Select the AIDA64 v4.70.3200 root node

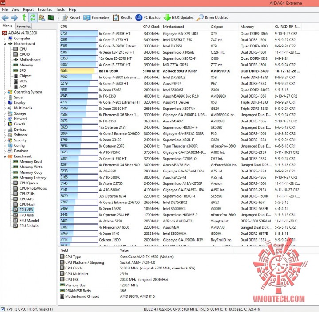click(20, 33)
